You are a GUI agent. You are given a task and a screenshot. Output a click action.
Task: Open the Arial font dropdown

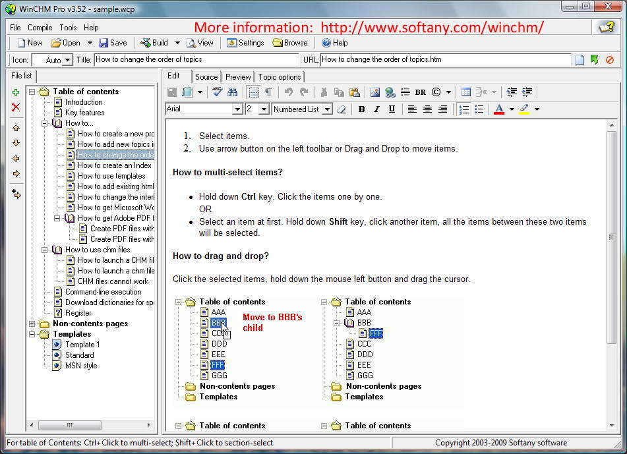(237, 109)
